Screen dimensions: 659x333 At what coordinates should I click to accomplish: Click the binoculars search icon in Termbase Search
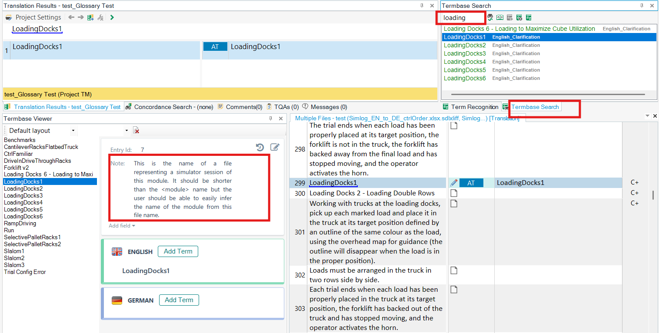(x=490, y=17)
